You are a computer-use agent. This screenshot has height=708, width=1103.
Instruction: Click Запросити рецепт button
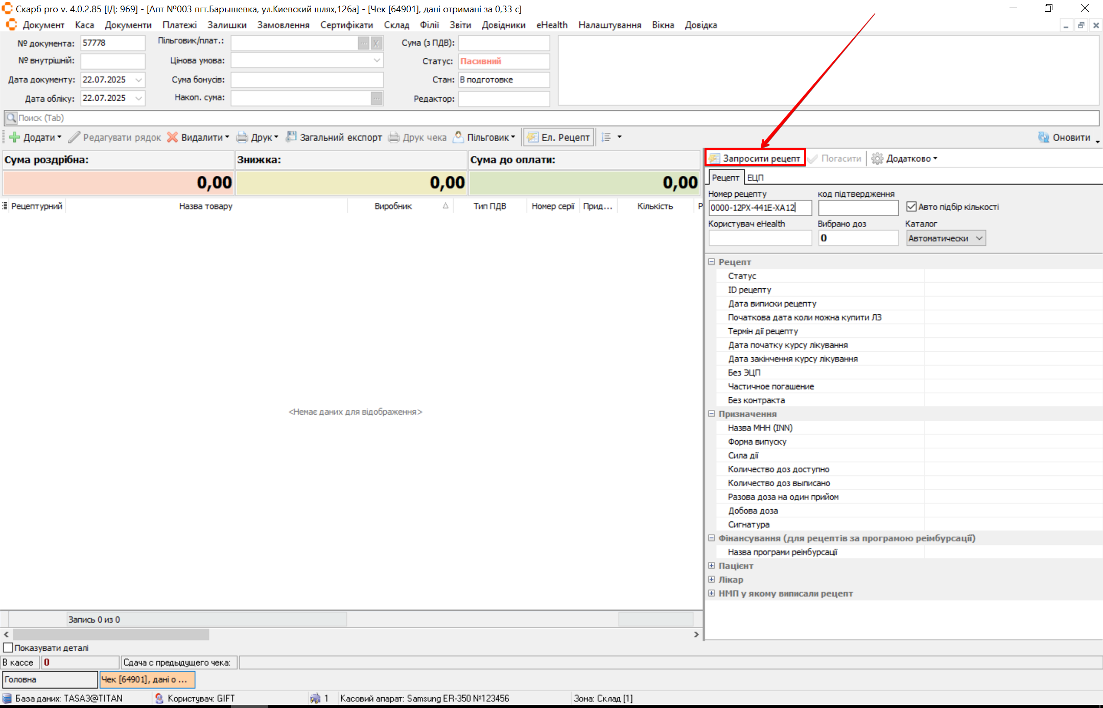click(x=755, y=158)
